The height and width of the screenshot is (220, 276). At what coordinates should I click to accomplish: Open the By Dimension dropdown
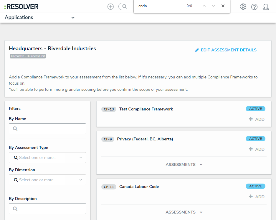click(x=47, y=180)
